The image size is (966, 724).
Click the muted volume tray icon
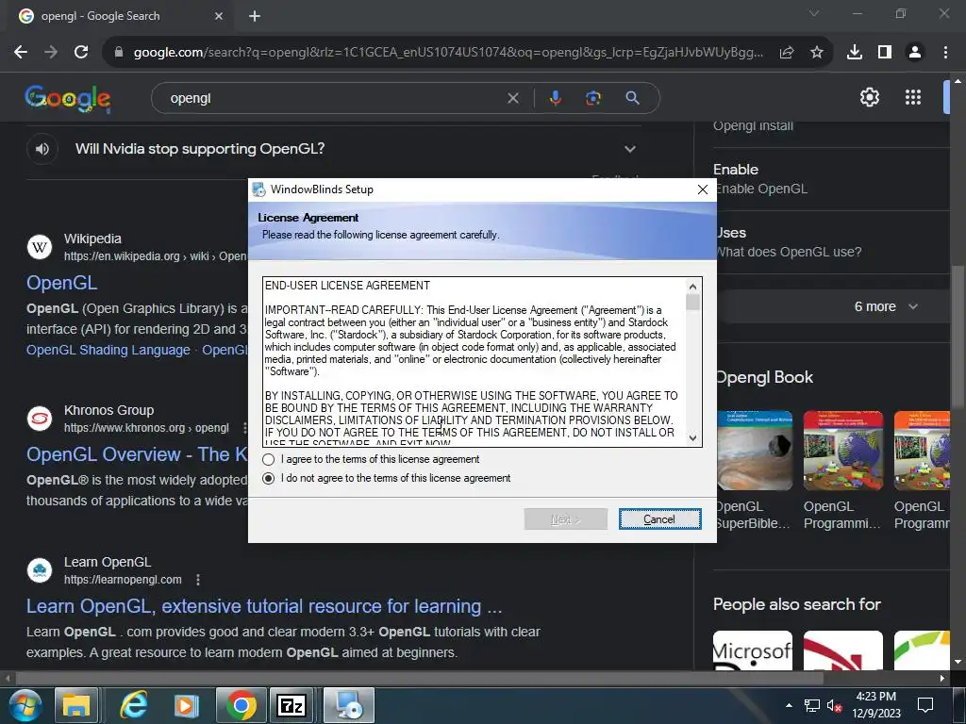tap(834, 705)
